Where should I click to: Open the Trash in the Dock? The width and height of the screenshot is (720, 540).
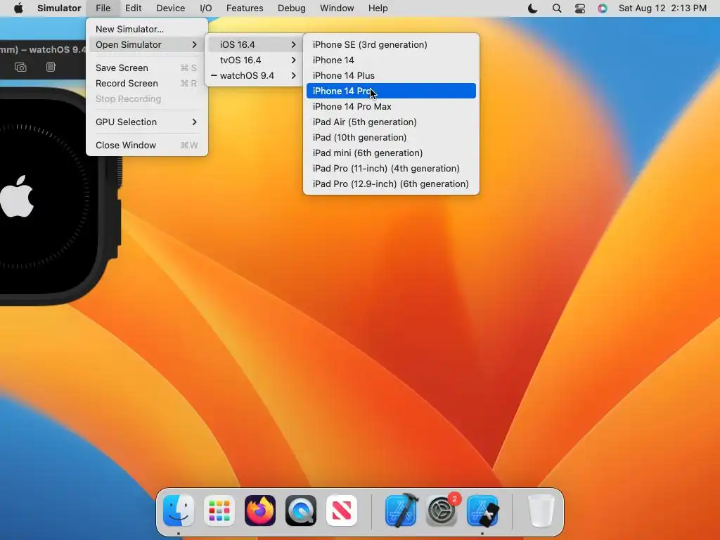pos(541,510)
